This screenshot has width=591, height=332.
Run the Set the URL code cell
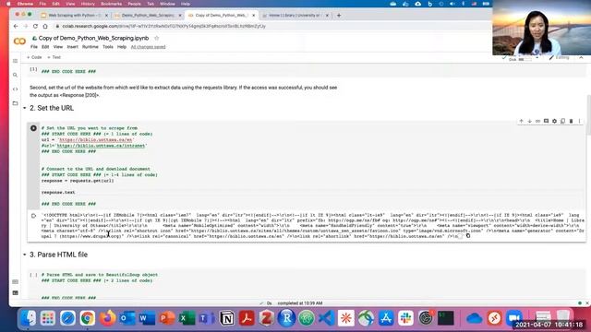pos(33,128)
